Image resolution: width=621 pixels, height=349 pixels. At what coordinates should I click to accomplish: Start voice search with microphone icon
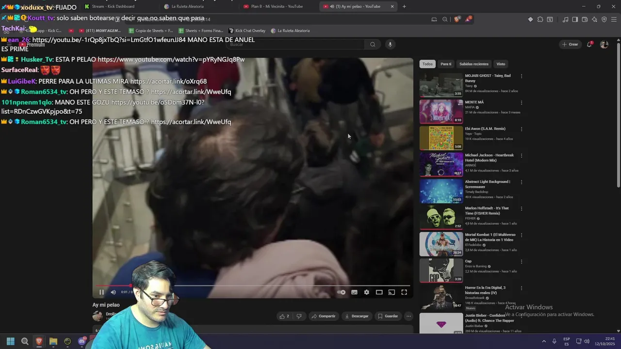click(x=390, y=45)
